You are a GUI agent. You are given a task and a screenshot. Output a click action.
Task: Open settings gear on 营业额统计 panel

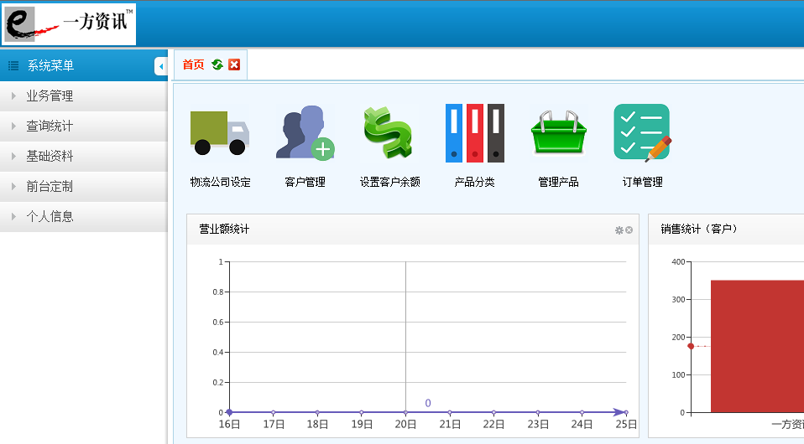[619, 230]
